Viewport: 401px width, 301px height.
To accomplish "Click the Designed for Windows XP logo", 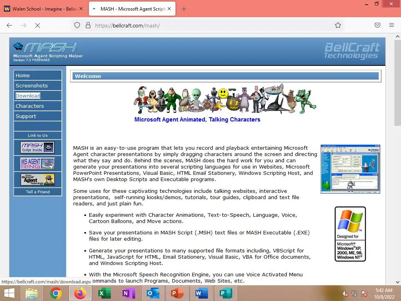I will [x=350, y=234].
